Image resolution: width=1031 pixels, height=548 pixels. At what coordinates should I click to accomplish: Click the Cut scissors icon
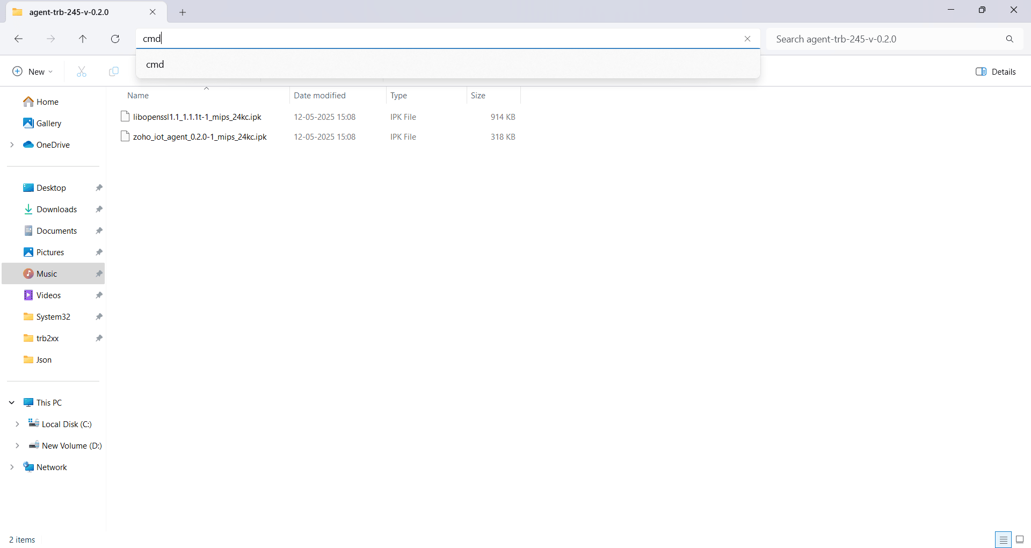point(82,71)
